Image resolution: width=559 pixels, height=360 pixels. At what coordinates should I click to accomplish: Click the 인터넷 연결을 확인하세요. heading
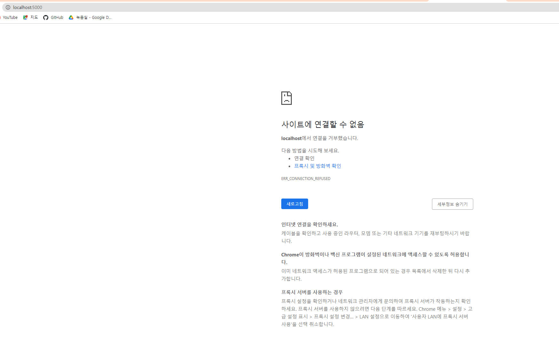[310, 224]
